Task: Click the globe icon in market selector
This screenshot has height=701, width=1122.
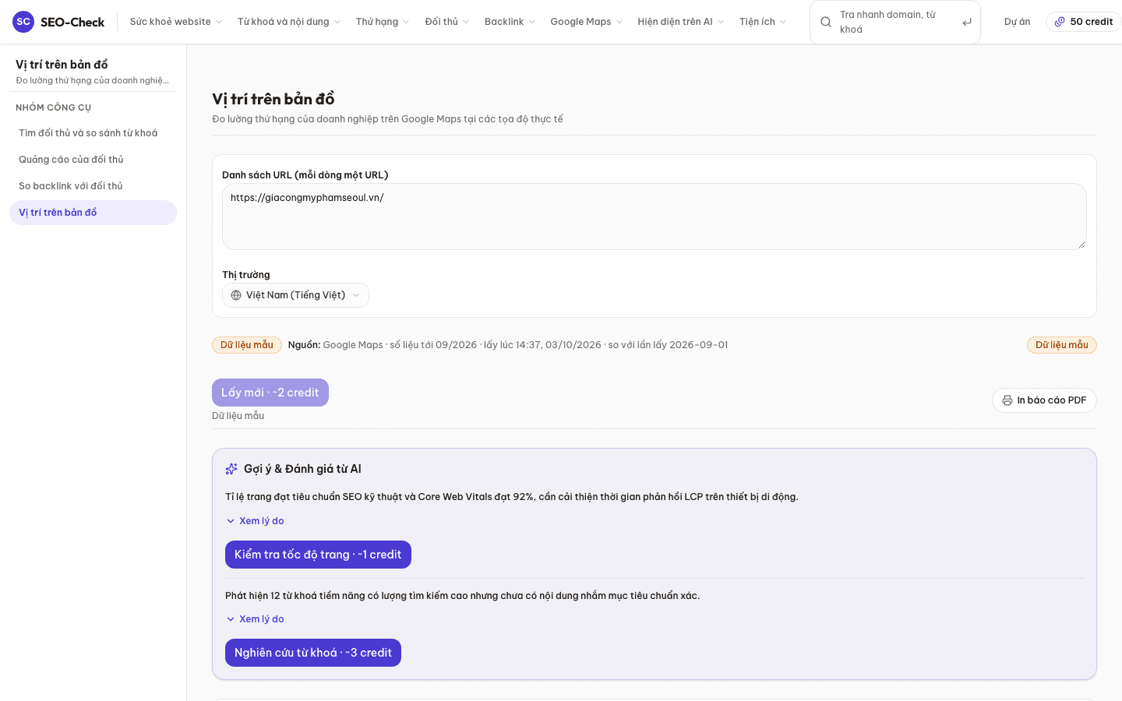Action: (236, 295)
